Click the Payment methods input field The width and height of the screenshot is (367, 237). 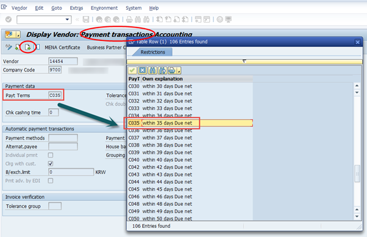tap(63, 138)
